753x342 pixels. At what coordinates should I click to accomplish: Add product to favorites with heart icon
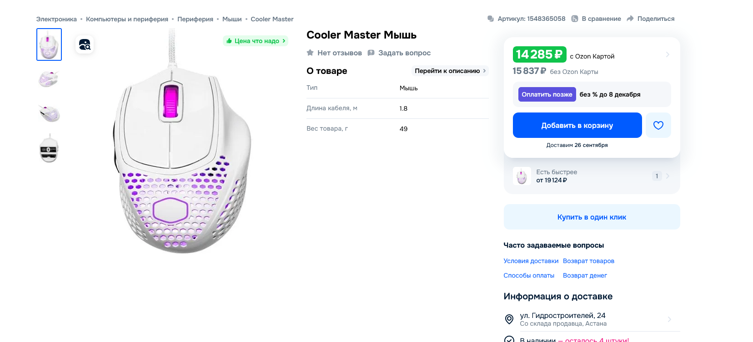(658, 125)
